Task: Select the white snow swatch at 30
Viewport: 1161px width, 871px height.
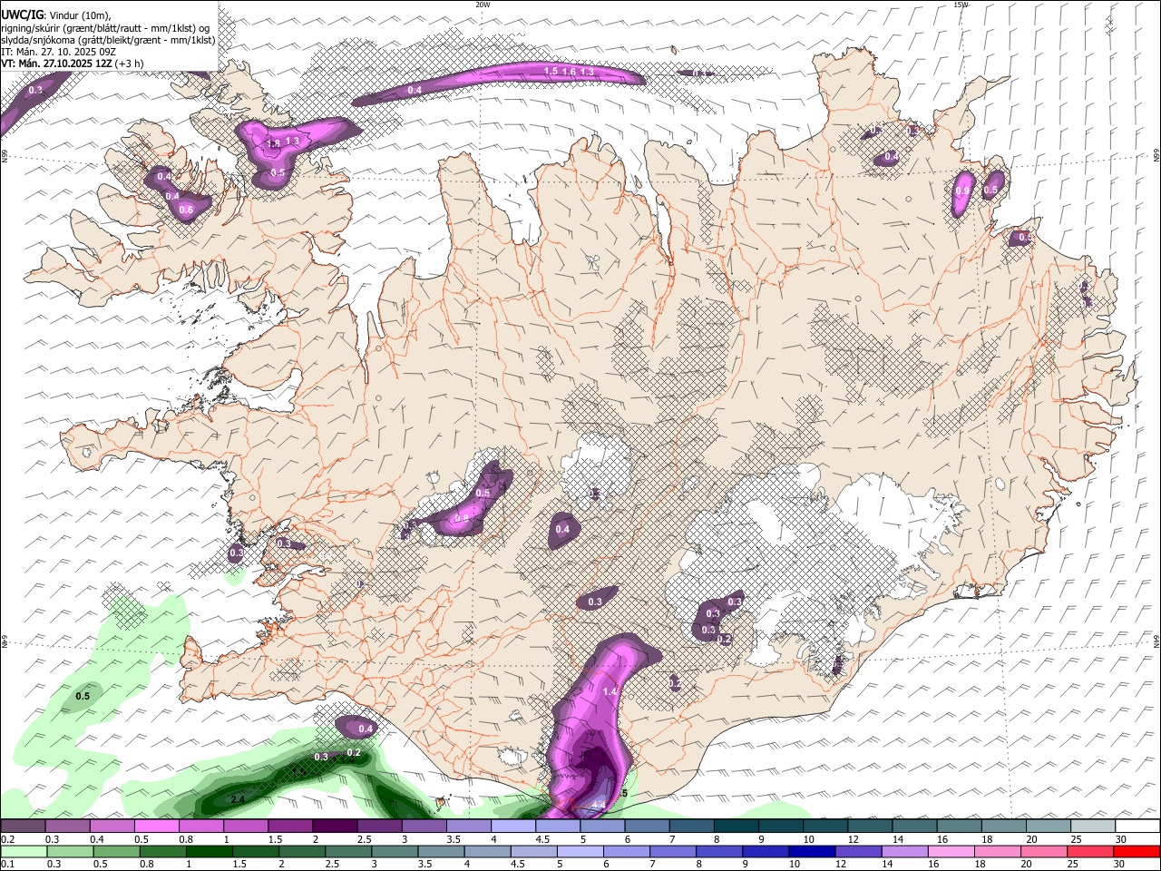Action: click(1138, 827)
